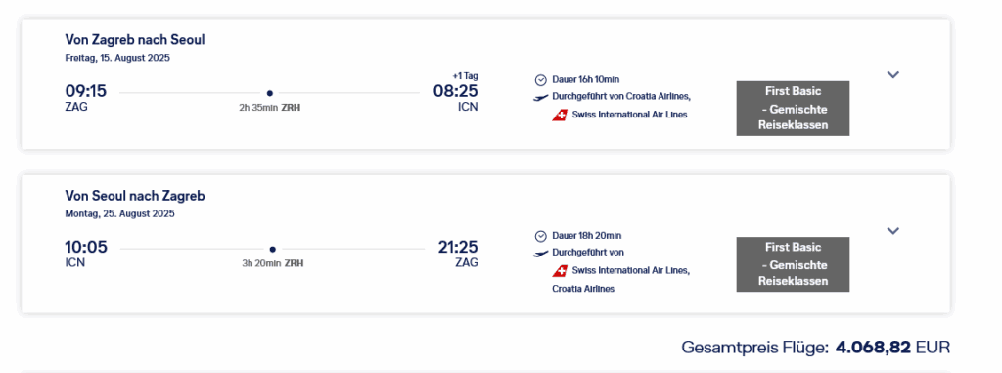Select the First Basic badge for outbound flight
Viewport: 1002px width, 373px height.
pyautogui.click(x=793, y=108)
